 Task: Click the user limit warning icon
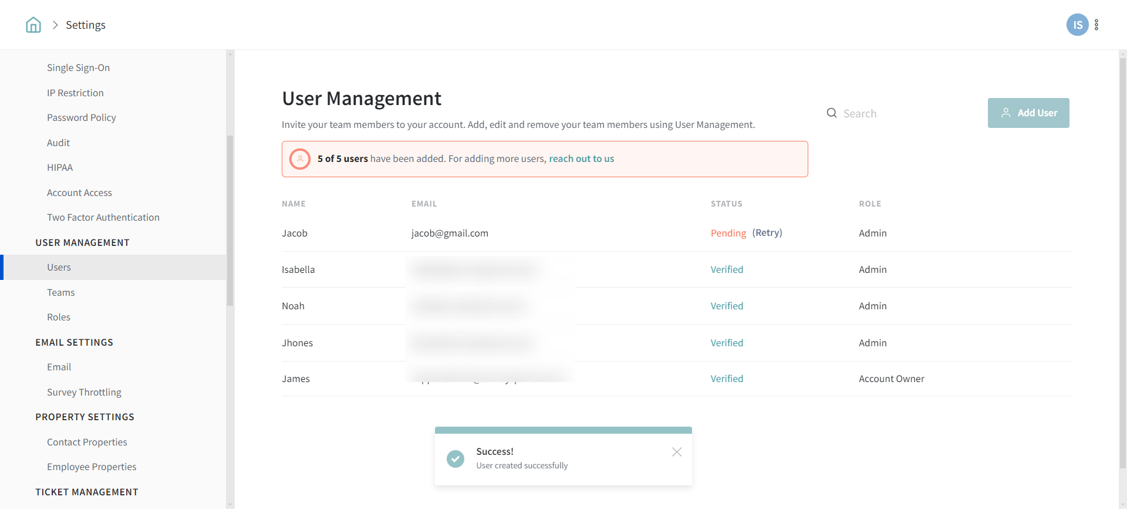[x=300, y=159]
